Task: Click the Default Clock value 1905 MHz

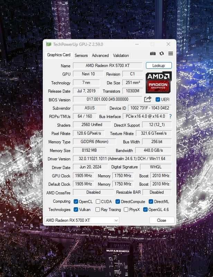Action: [83, 184]
